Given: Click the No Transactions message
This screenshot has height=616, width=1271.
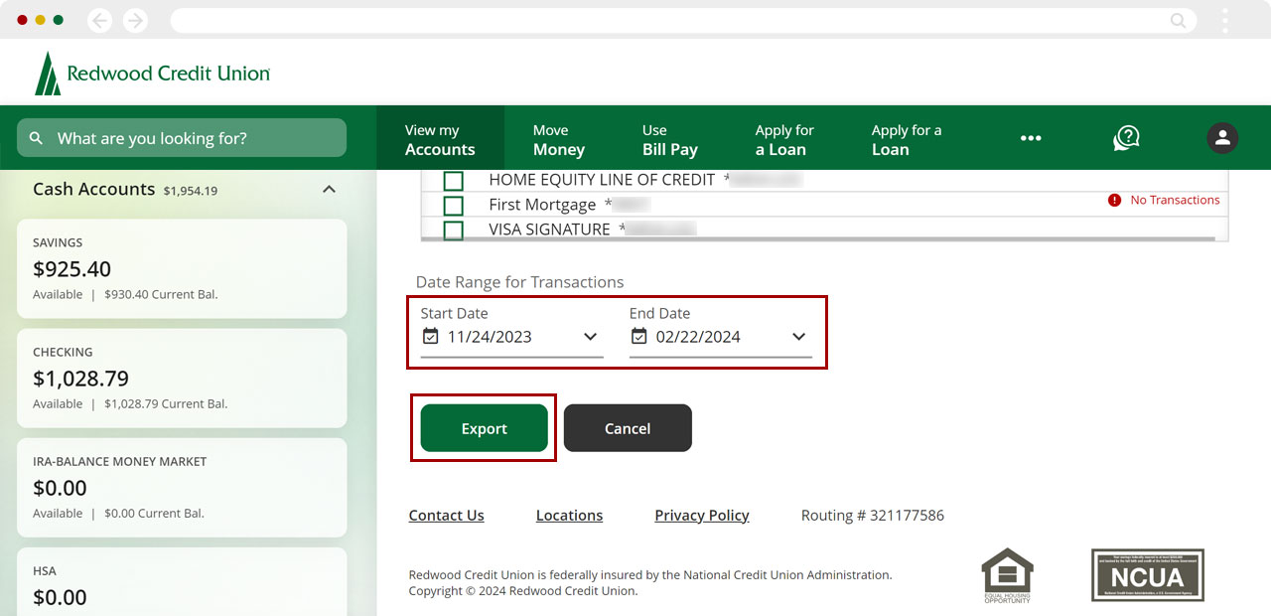Looking at the screenshot, I should coord(1175,200).
